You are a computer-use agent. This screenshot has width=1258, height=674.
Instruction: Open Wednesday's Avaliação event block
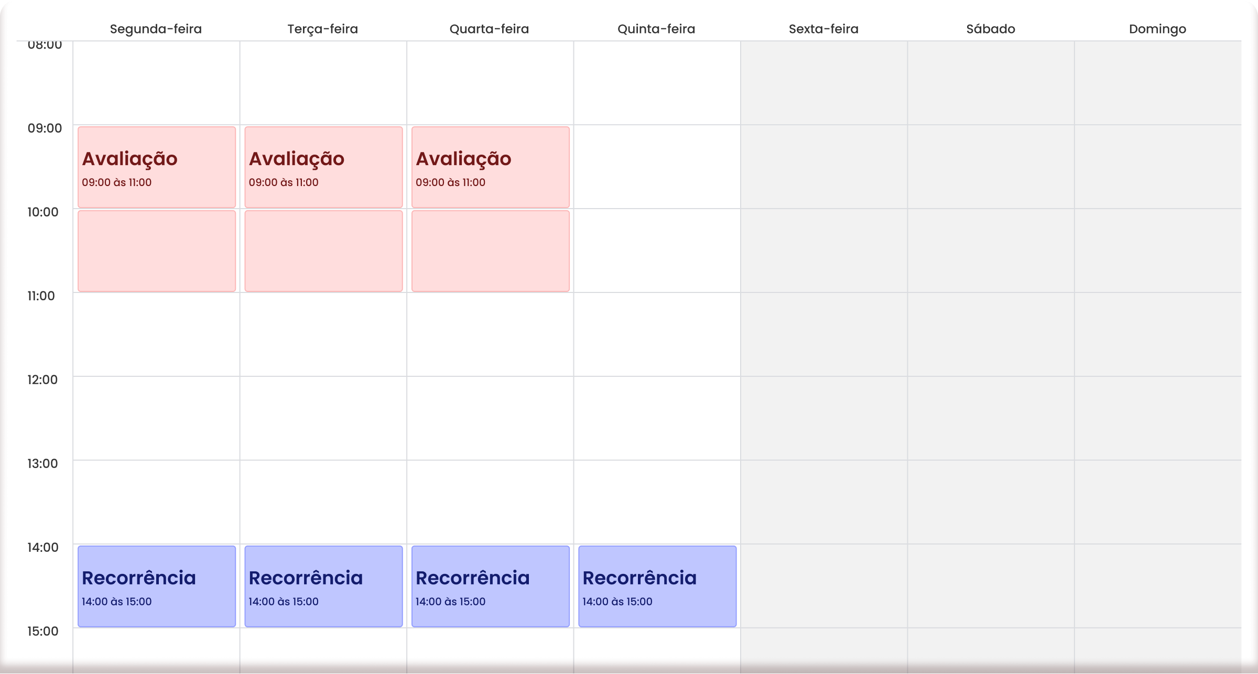491,167
